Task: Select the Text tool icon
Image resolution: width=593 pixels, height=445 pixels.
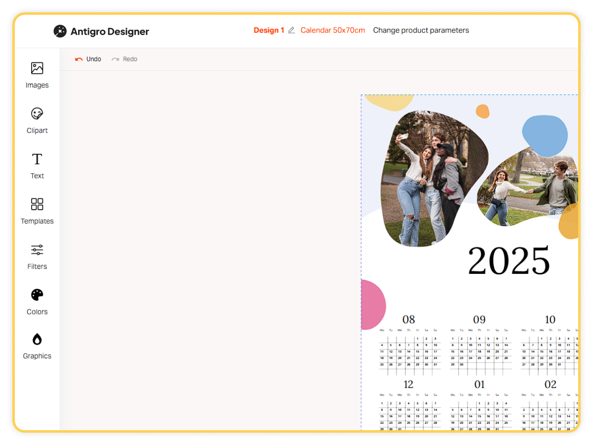Action: 37,159
